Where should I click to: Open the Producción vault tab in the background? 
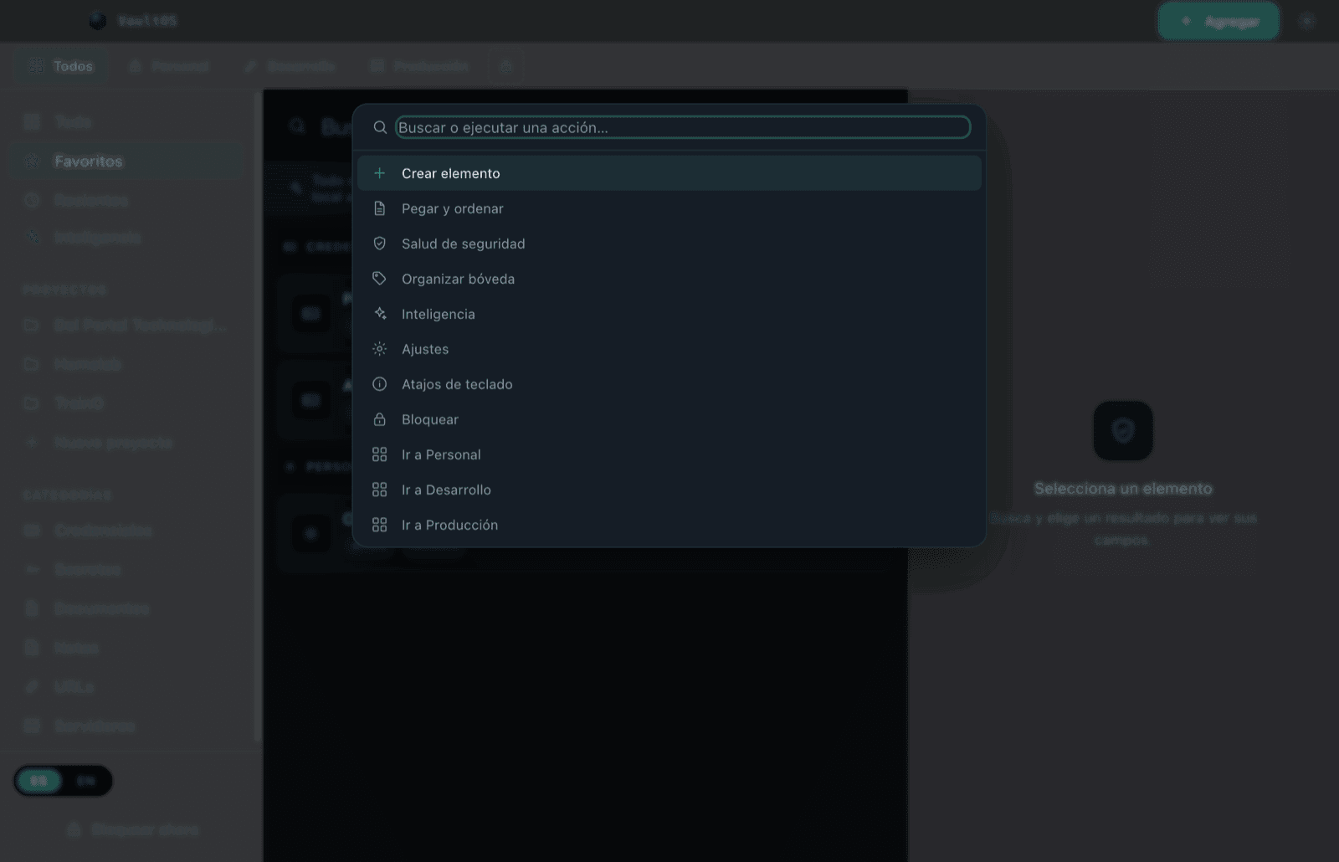pos(419,66)
